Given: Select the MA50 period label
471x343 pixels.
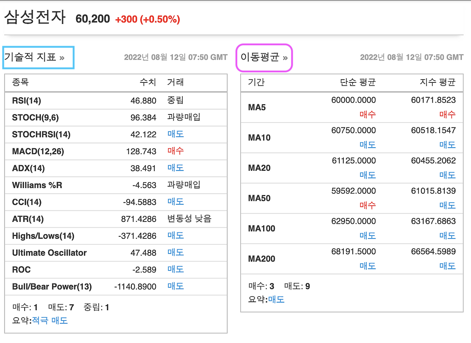Looking at the screenshot, I should 259,198.
